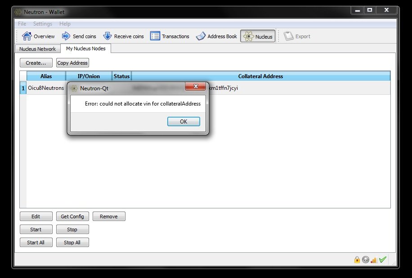Click the Export toolbar button

pos(297,36)
